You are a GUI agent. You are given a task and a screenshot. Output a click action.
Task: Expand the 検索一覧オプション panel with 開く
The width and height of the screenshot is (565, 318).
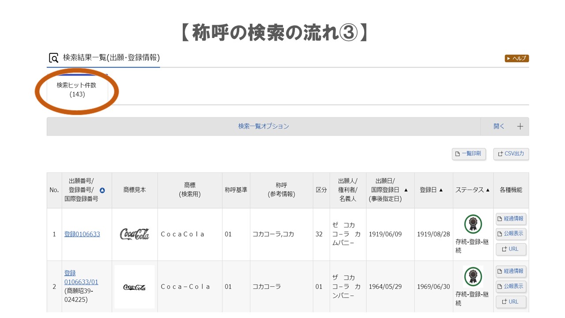pyautogui.click(x=499, y=126)
